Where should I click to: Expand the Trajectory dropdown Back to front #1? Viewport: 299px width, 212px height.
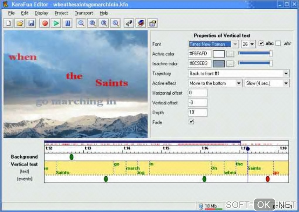[x=286, y=74]
